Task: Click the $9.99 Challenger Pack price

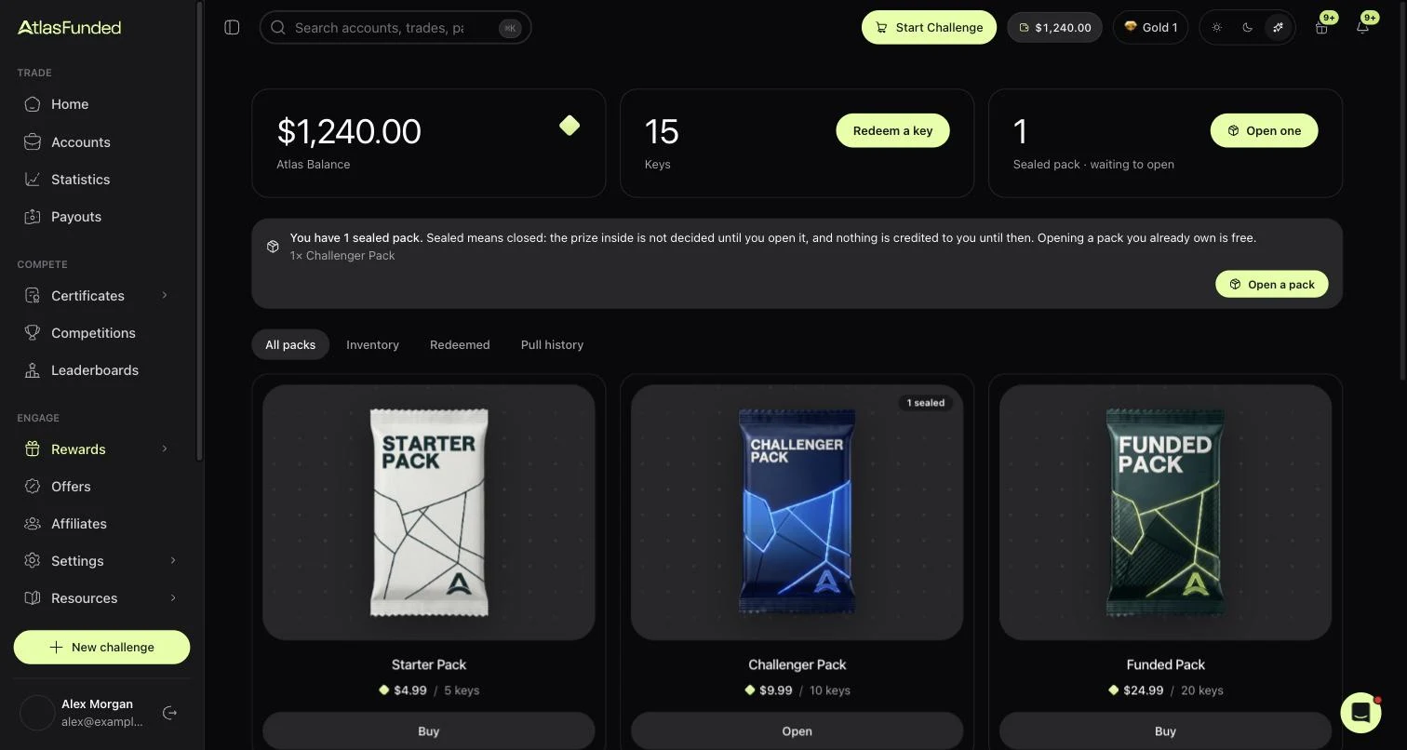Action: click(x=775, y=690)
